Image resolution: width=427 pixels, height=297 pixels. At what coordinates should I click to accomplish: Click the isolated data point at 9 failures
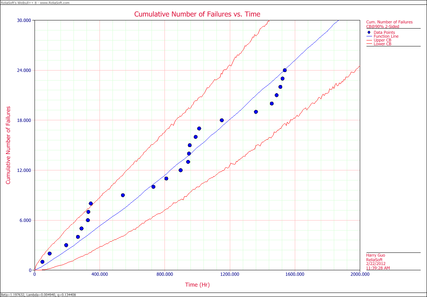(x=123, y=195)
